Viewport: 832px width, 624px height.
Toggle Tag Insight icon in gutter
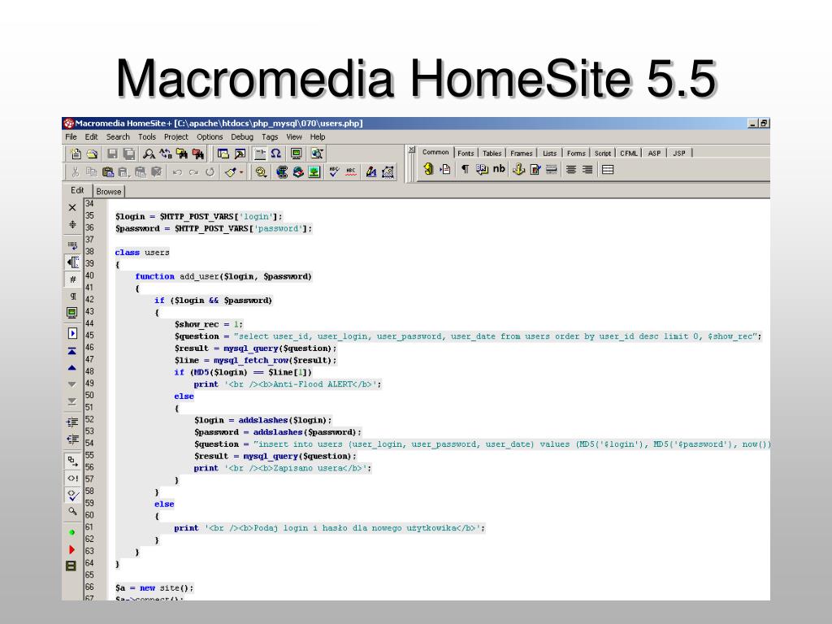[x=72, y=478]
